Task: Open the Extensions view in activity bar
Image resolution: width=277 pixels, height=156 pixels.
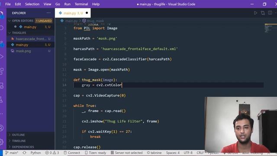Action: pyautogui.click(x=2, y=71)
